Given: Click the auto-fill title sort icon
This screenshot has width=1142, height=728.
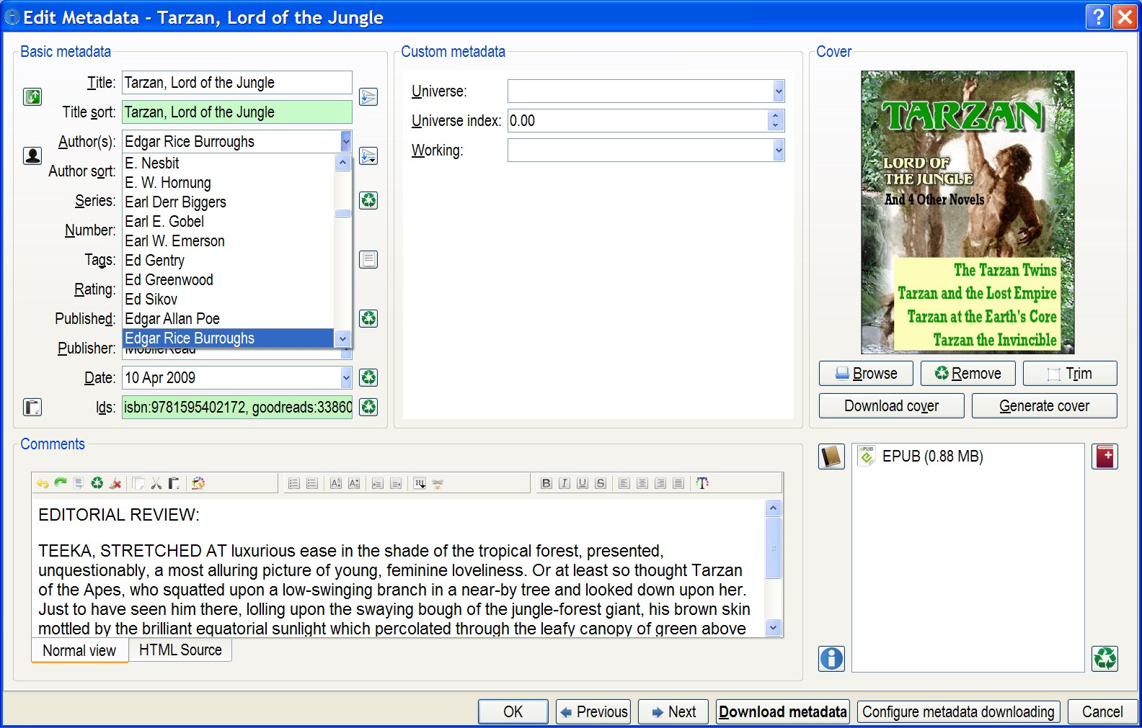Looking at the screenshot, I should [x=368, y=96].
